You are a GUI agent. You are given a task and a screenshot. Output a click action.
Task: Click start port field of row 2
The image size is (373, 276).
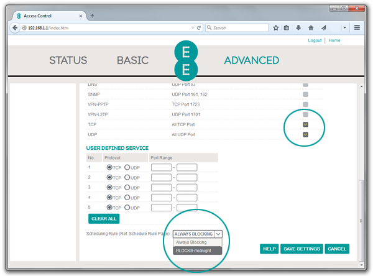click(161, 178)
